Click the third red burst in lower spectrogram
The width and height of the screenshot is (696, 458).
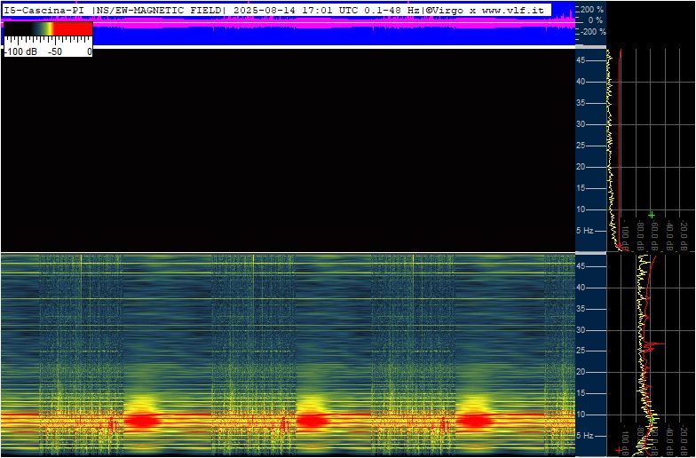[476, 420]
